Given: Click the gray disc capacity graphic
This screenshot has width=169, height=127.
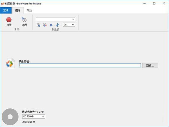Looking at the screenshot, I should 10,117.
